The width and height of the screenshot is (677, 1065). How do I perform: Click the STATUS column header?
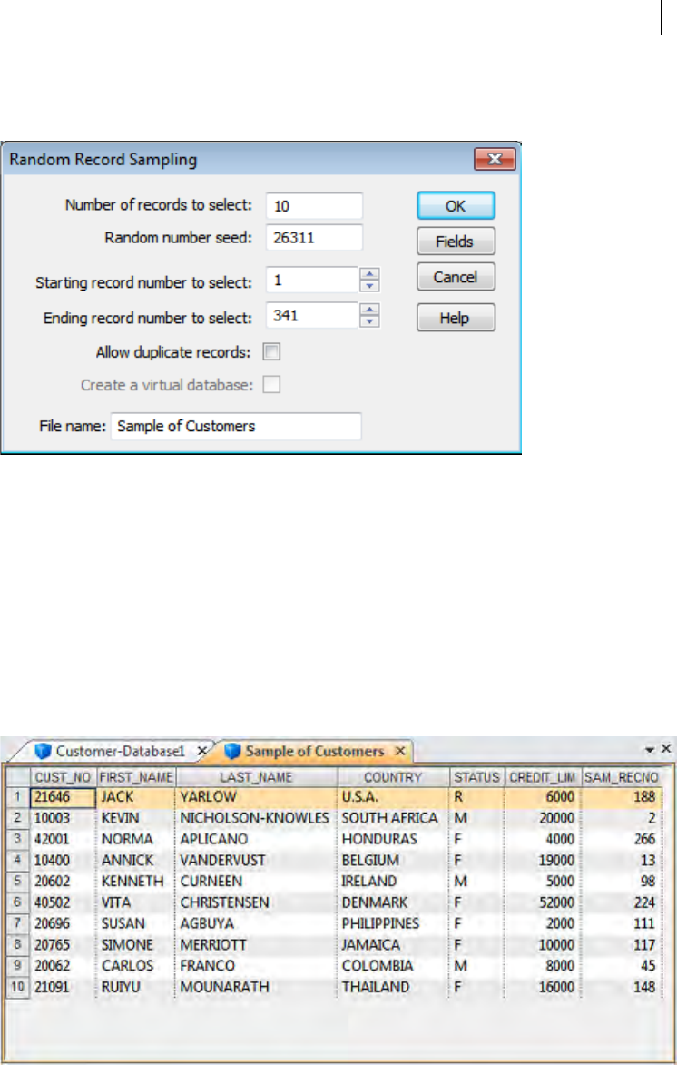coord(476,777)
